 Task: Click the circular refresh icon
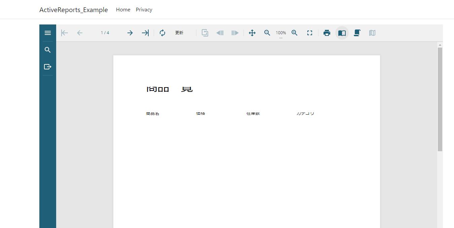pos(162,33)
